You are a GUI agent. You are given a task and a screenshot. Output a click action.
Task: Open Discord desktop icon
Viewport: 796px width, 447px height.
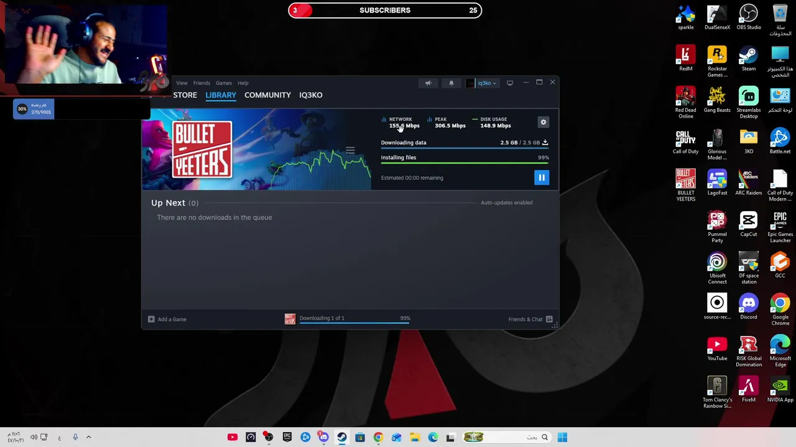click(749, 307)
